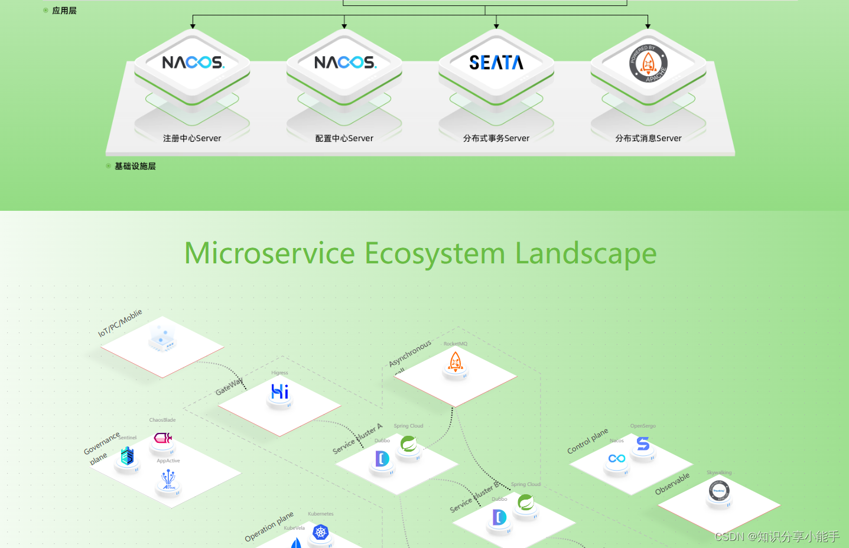Click the small KubeVela caption
The image size is (849, 548).
pyautogui.click(x=294, y=528)
